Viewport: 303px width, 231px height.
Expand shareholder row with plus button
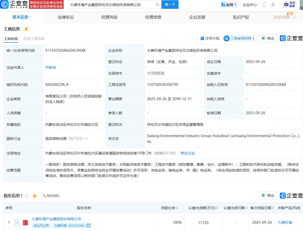point(17,222)
